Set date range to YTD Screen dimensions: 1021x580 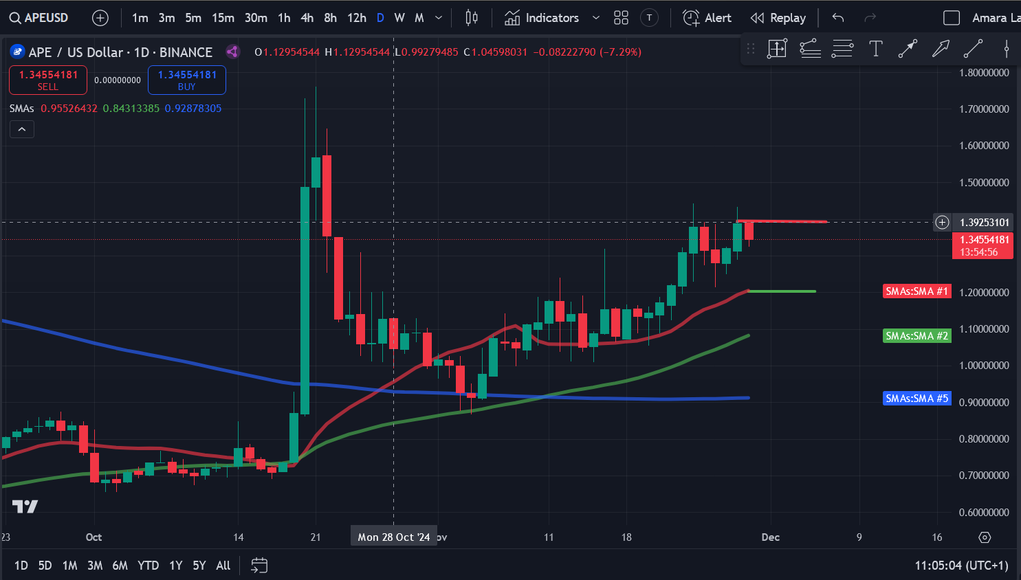pos(148,566)
